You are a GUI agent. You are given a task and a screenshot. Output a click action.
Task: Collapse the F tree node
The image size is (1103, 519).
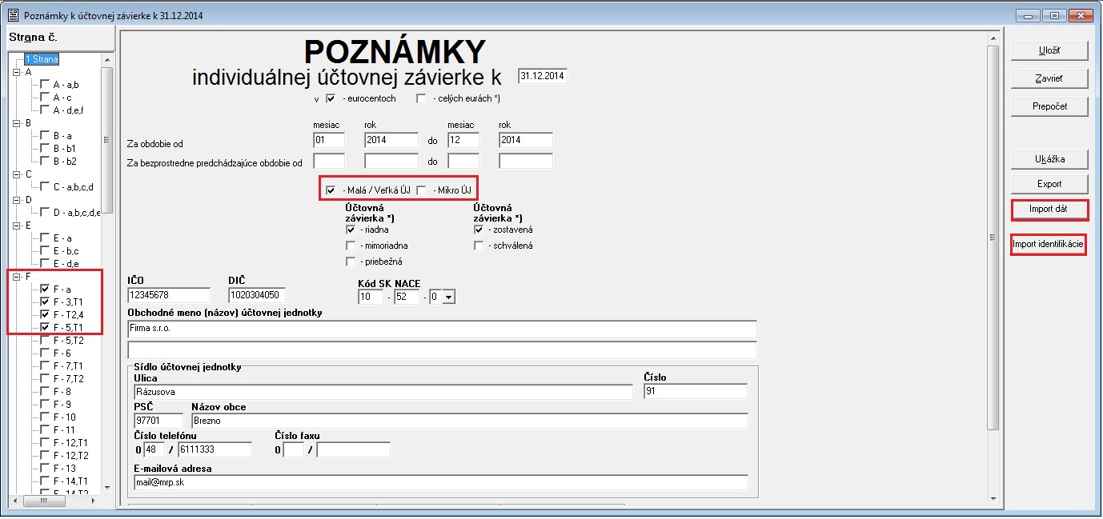click(16, 277)
